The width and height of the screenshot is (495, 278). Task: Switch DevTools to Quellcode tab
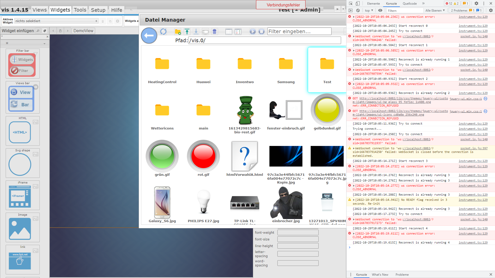click(x=410, y=4)
